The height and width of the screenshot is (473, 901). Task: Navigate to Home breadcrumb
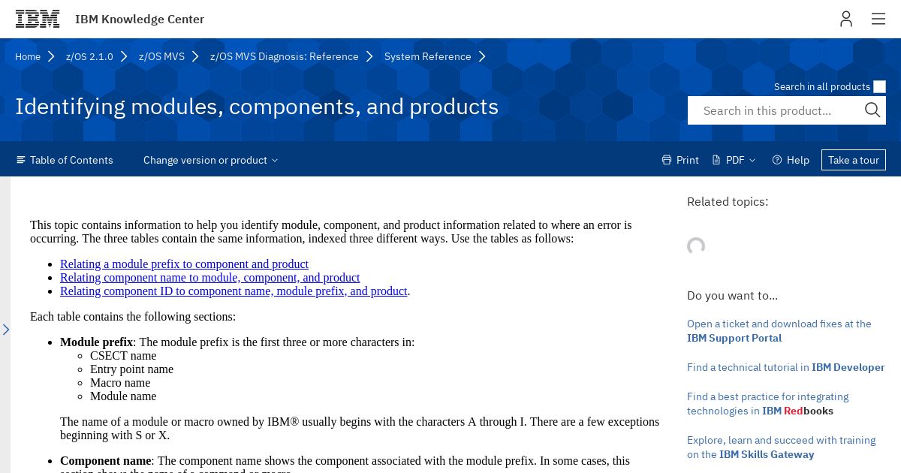click(28, 56)
